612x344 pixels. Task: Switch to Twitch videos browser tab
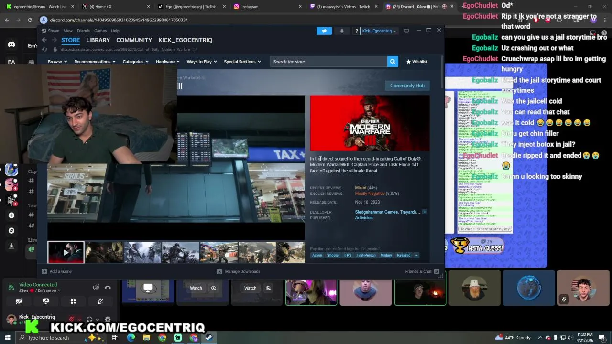coord(343,7)
